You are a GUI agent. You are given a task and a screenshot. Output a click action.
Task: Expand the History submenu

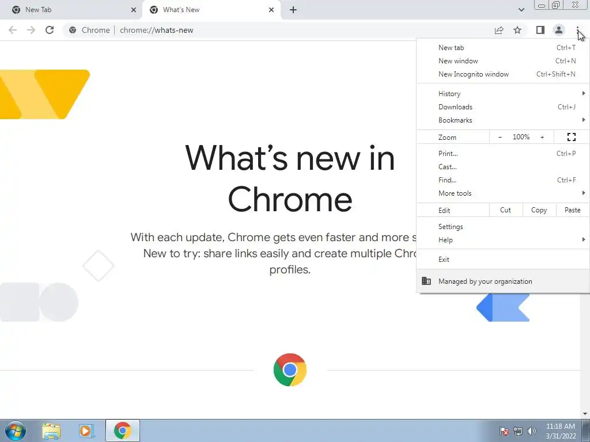point(503,94)
